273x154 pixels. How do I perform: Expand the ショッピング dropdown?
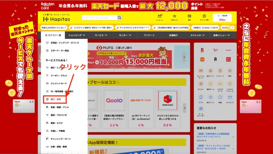coord(77,35)
